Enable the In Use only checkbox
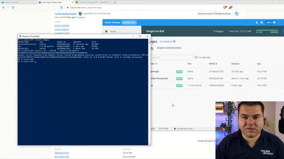284x159 pixels. pyautogui.click(x=196, y=57)
